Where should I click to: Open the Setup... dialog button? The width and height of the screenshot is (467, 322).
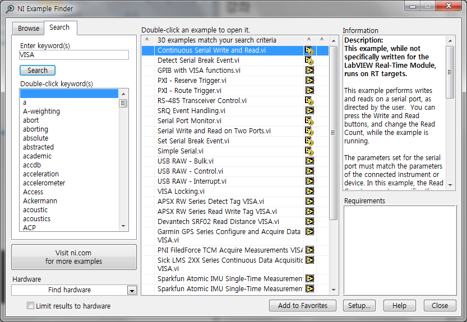(359, 306)
